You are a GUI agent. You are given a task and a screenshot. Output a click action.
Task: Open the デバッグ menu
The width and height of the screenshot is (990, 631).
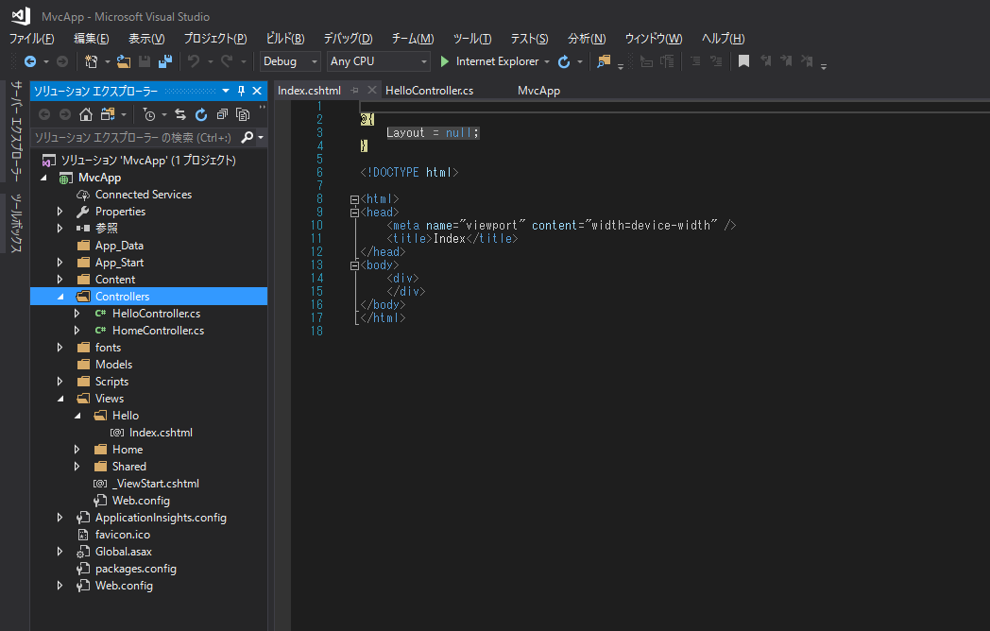point(347,38)
